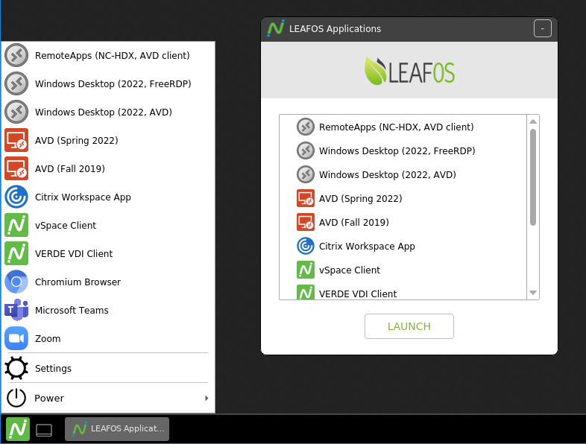Click scroll up arrow in applications list
The height and width of the screenshot is (444, 586).
coord(533,121)
